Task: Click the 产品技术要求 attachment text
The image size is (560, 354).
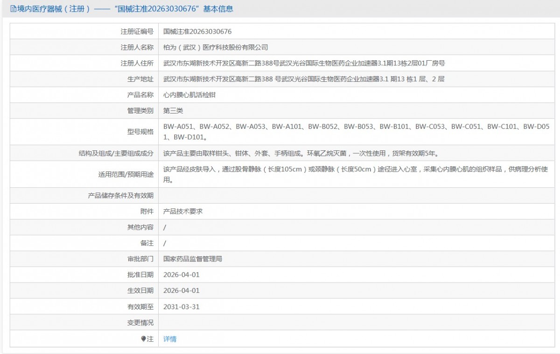Action: coord(183,211)
